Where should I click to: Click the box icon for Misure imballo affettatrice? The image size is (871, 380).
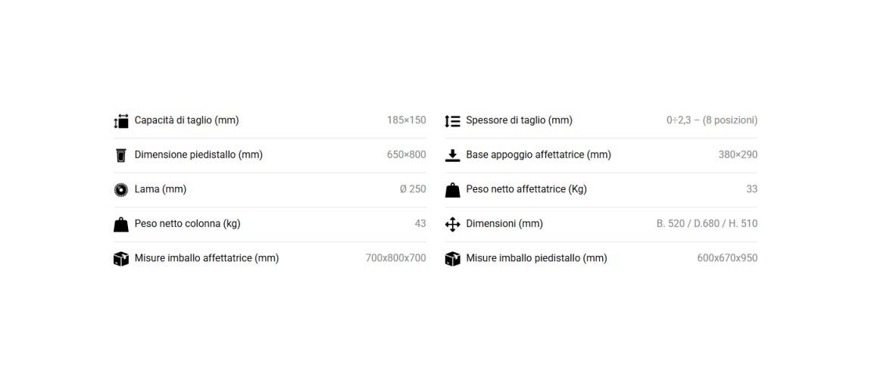[x=121, y=259]
